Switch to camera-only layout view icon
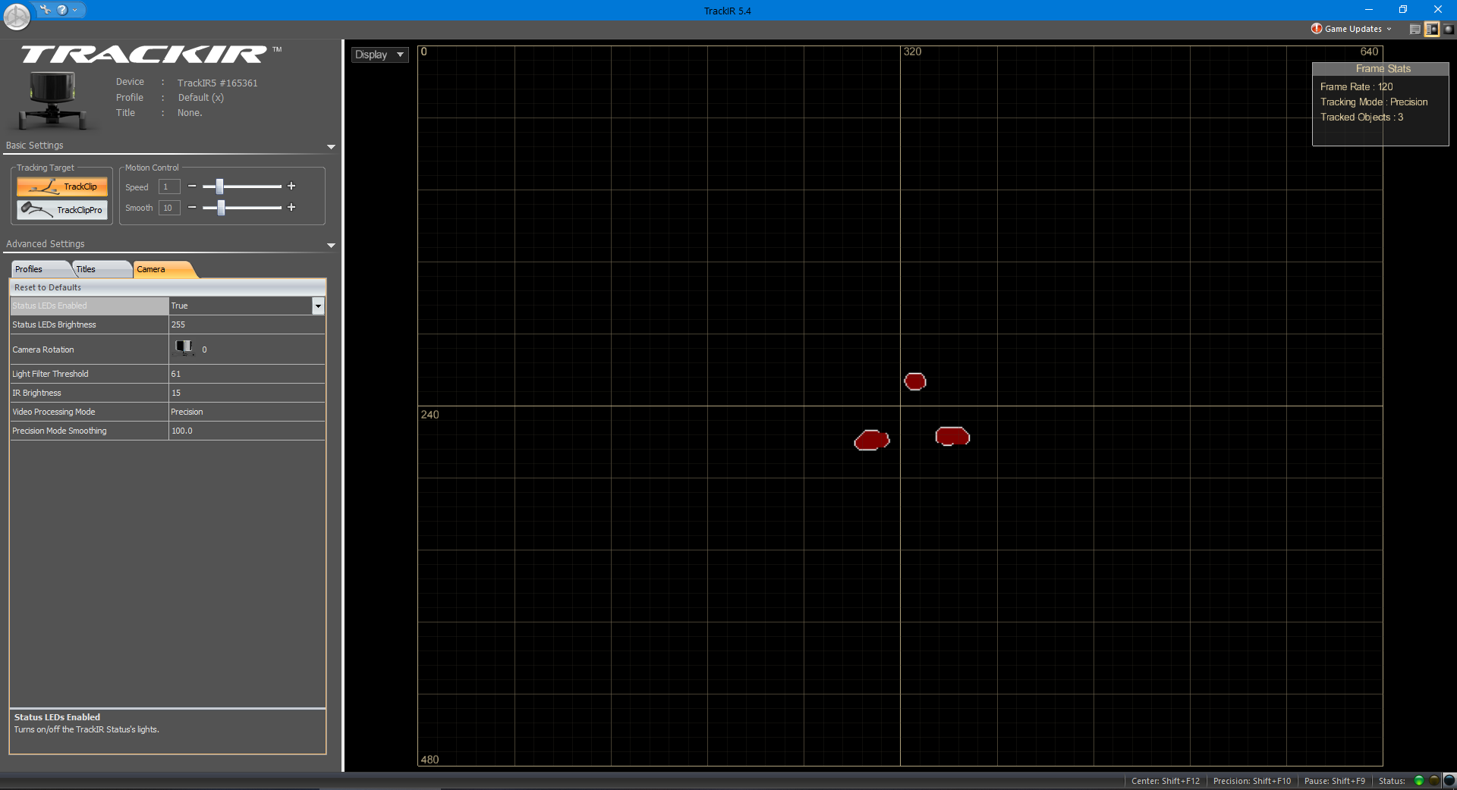This screenshot has height=790, width=1457. click(x=1448, y=30)
